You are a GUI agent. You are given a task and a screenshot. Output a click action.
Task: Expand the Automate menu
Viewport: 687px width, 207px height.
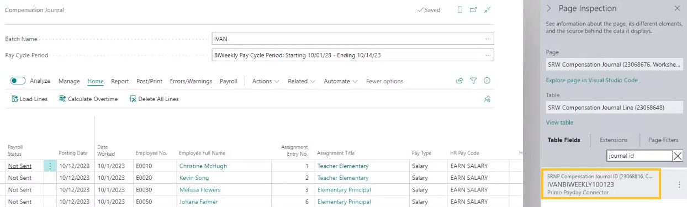pos(340,81)
